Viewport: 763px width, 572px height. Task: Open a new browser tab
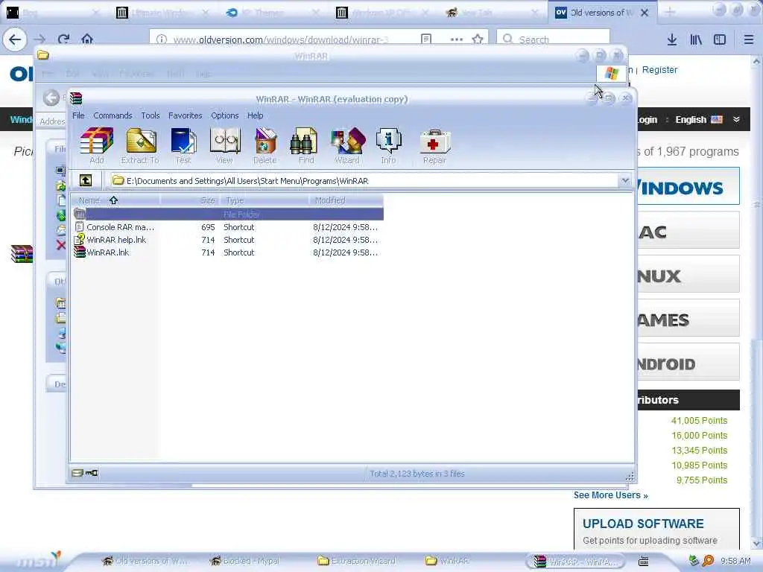pos(670,13)
